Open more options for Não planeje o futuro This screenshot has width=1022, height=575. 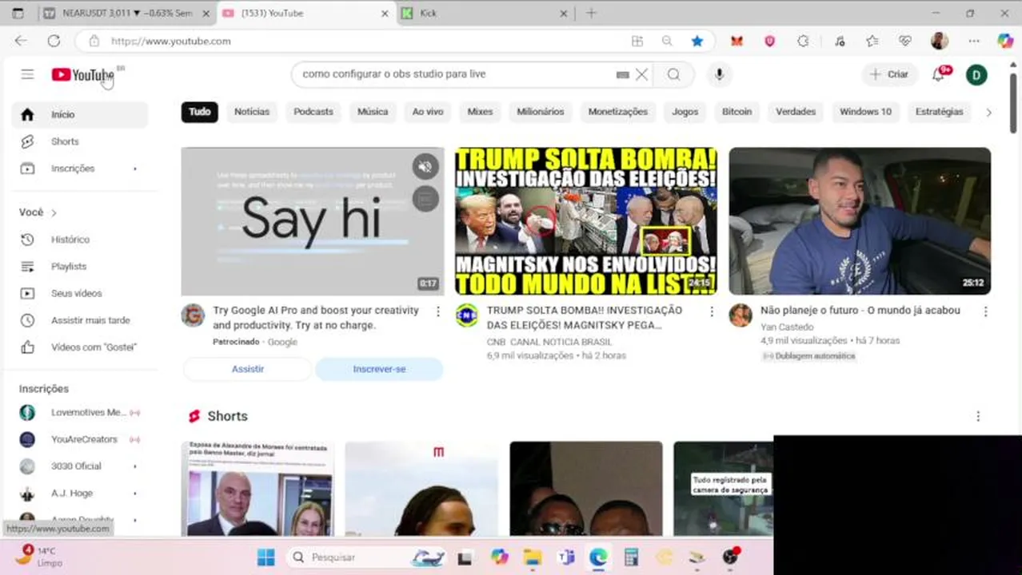[985, 311]
